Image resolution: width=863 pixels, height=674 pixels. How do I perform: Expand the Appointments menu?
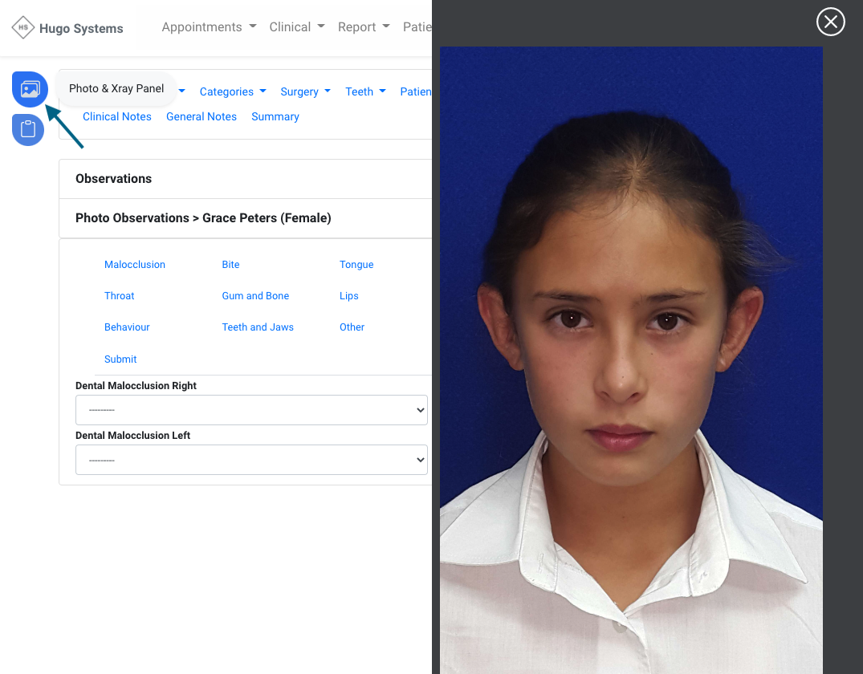coord(209,27)
